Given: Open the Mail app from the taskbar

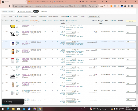Looking at the screenshot, I should click(24, 109).
